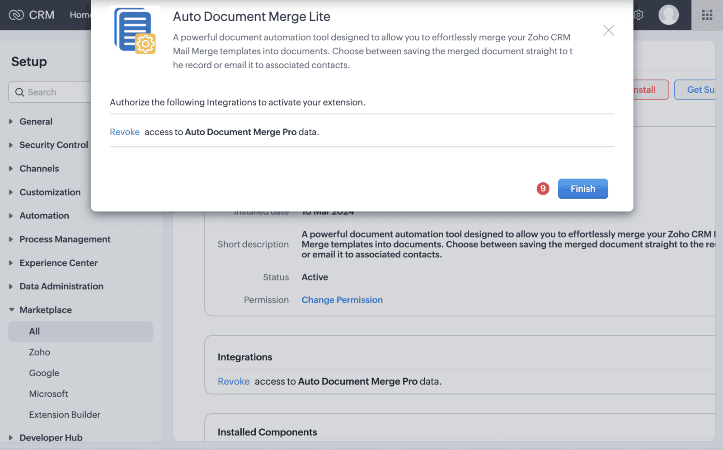Image resolution: width=723 pixels, height=450 pixels.
Task: Click the Auto Document Merge Lite title
Action: pyautogui.click(x=252, y=17)
